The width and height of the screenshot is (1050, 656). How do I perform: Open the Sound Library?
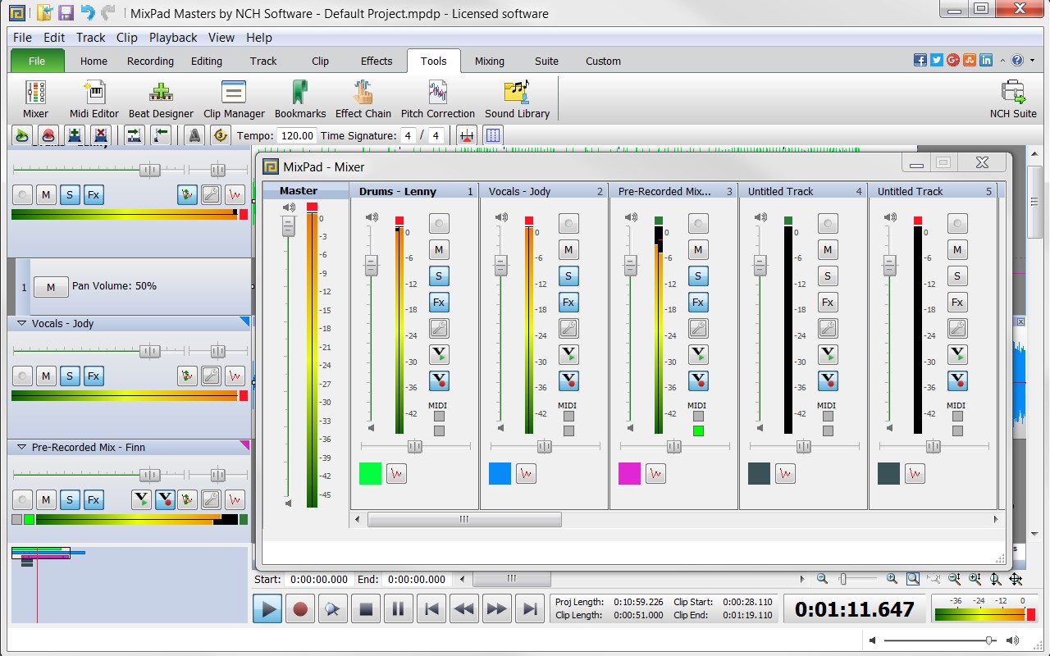517,98
